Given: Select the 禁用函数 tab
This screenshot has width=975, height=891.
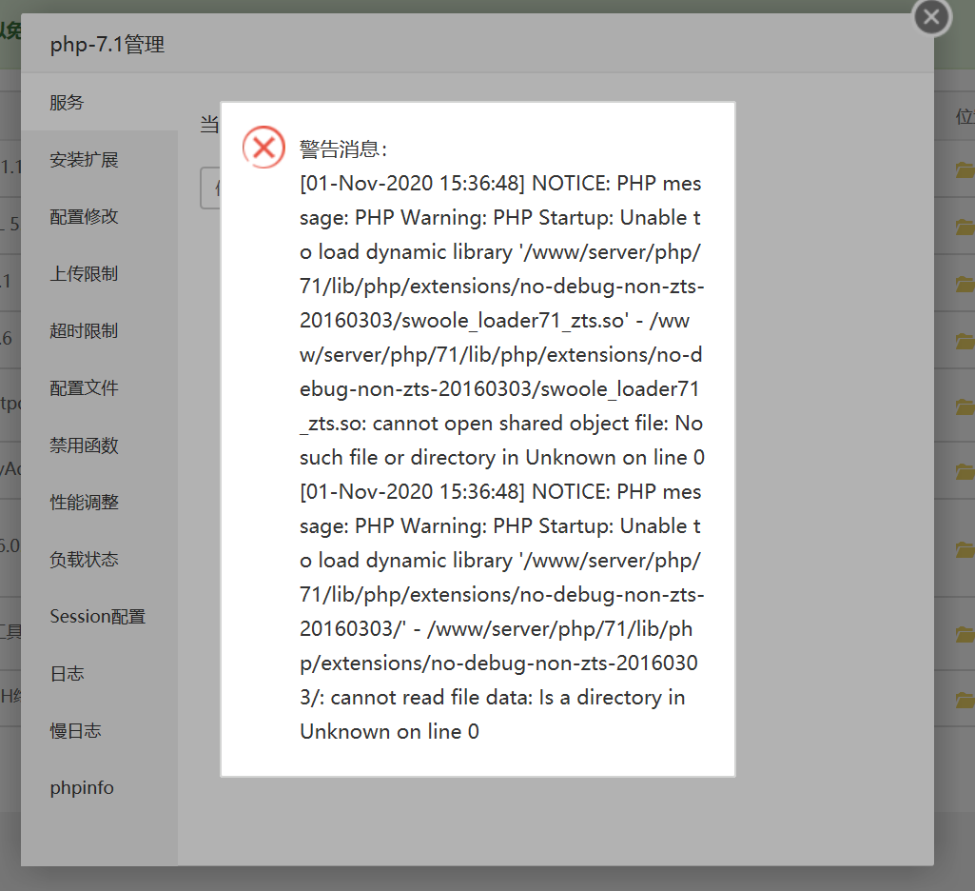Looking at the screenshot, I should coord(100,445).
